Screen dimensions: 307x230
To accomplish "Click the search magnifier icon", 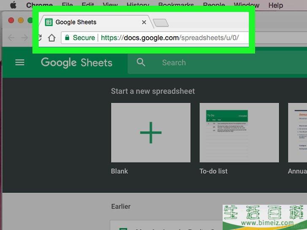I will click(141, 62).
